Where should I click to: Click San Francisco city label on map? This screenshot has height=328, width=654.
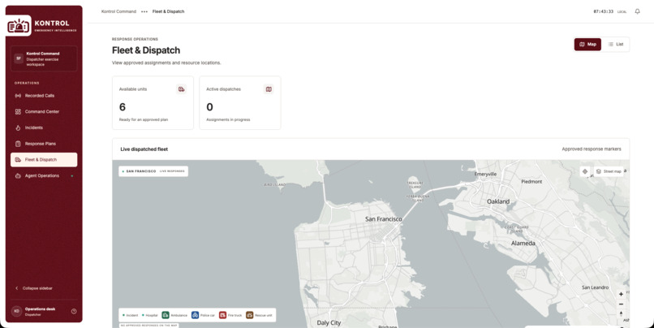(383, 218)
